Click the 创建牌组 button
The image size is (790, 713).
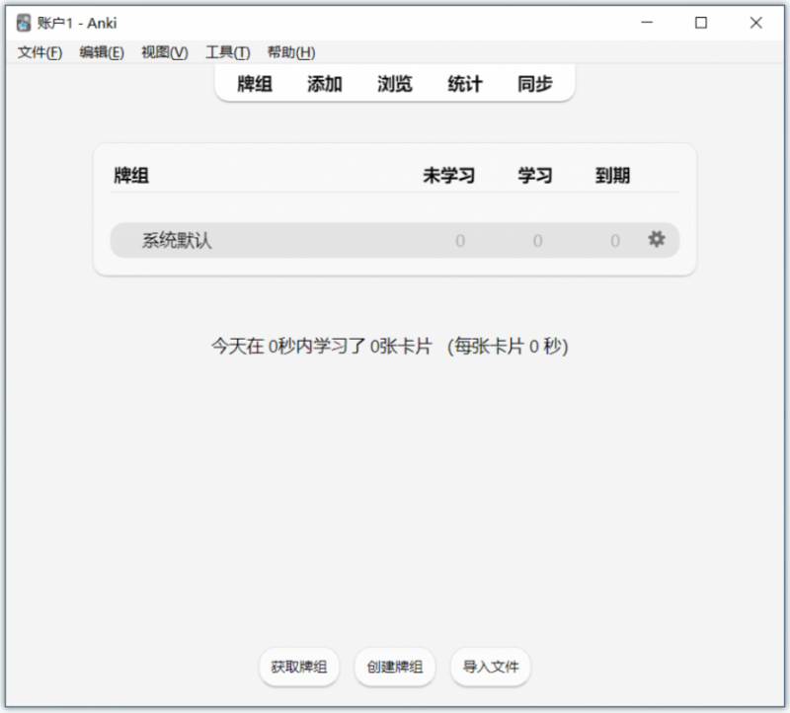395,667
